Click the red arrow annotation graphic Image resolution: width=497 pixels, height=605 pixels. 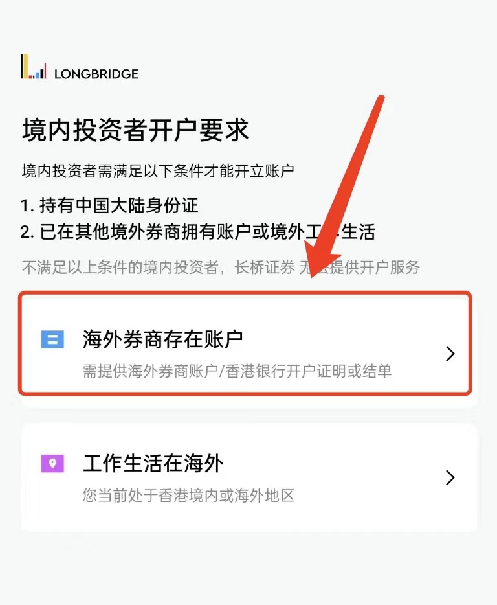point(344,186)
